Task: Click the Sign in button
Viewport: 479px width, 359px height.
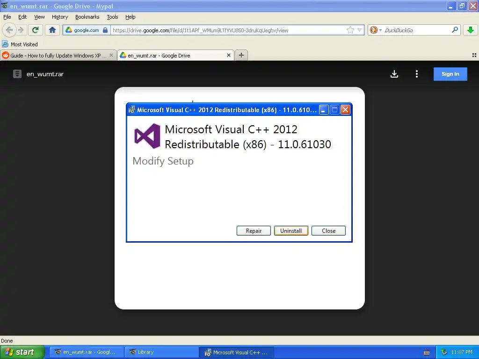Action: pos(450,74)
